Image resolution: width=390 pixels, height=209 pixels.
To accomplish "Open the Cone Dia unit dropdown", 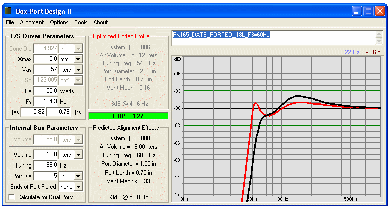I will click(78, 49).
